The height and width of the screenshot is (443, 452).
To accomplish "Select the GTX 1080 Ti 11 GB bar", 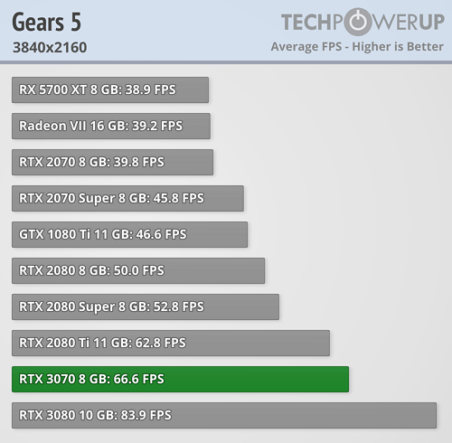I will 130,234.
